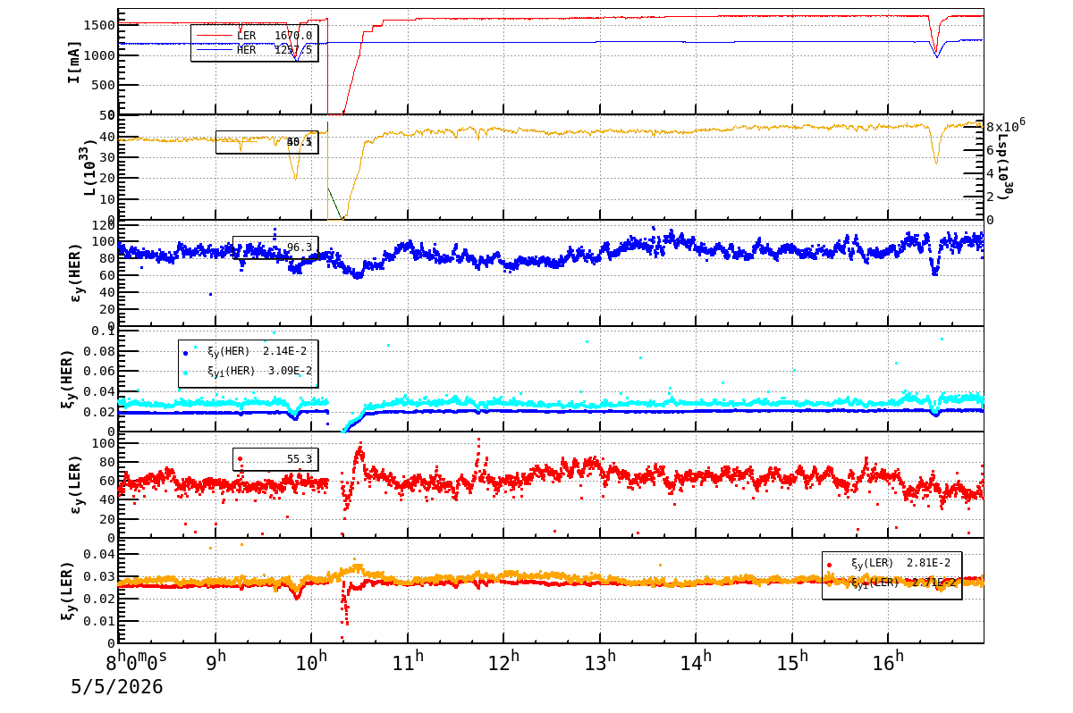Click the 96.3 value in εy(HER) legend

pyautogui.click(x=300, y=247)
